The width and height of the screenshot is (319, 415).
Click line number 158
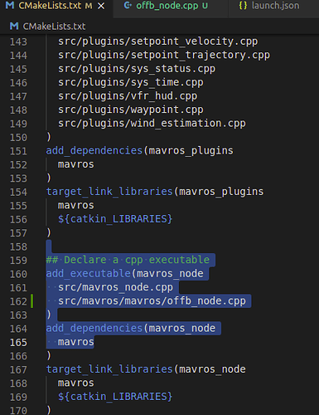18,247
